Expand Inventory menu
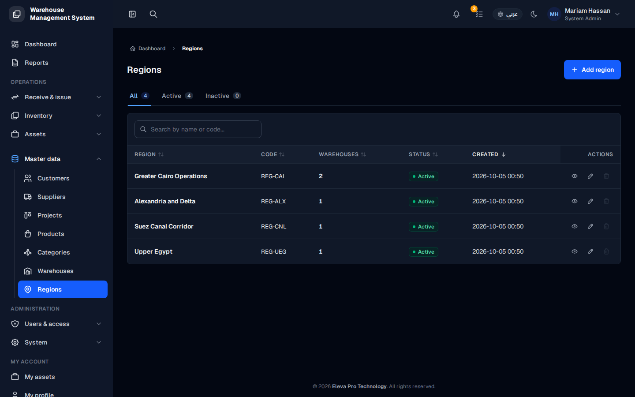 (56, 116)
